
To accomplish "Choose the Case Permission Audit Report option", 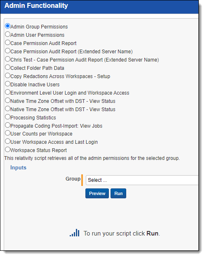I will click(x=7, y=43).
